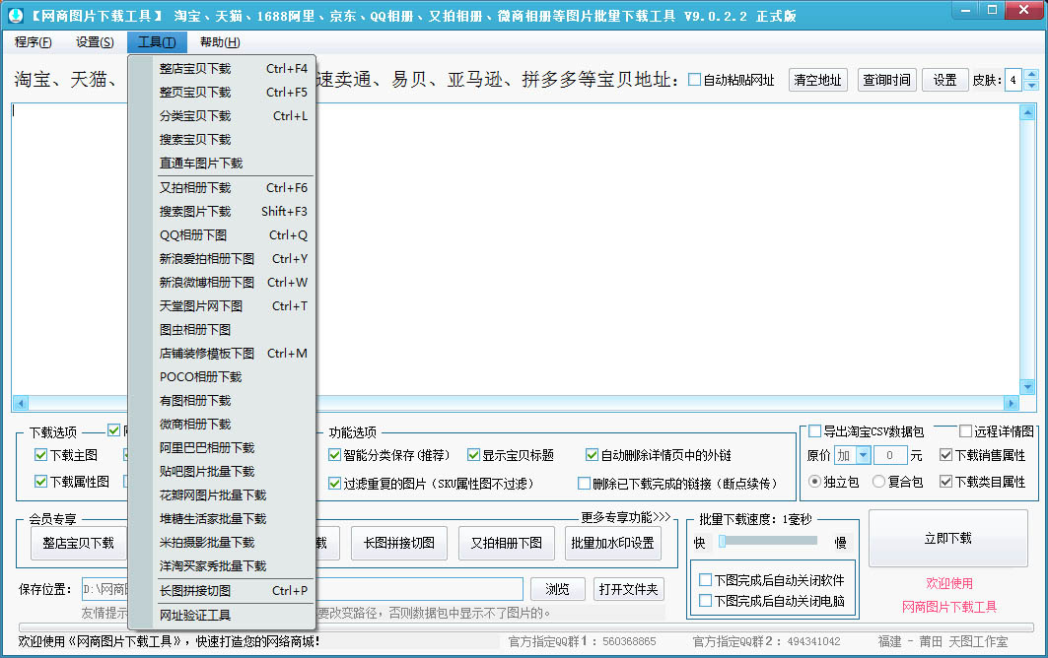Click the 查询时间 button
This screenshot has width=1048, height=658.
(886, 80)
